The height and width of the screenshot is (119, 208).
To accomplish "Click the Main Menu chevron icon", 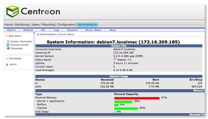I will tap(7, 36).
